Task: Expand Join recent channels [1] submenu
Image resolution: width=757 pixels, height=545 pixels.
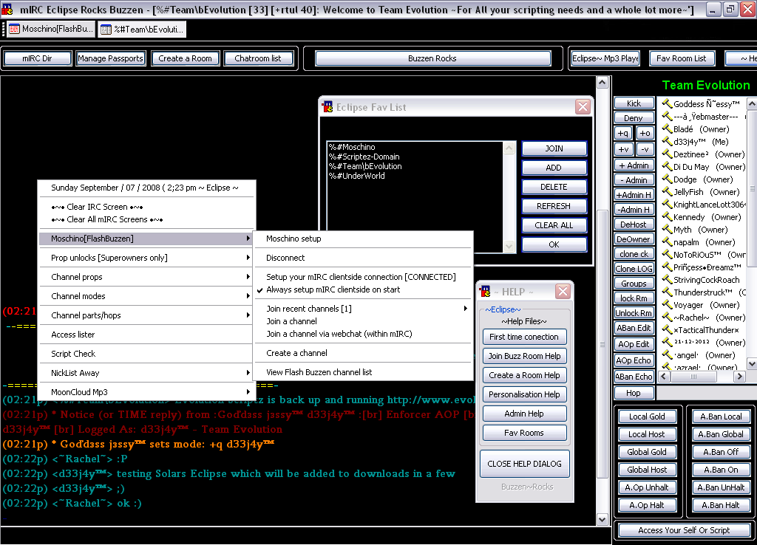Action: tap(363, 309)
